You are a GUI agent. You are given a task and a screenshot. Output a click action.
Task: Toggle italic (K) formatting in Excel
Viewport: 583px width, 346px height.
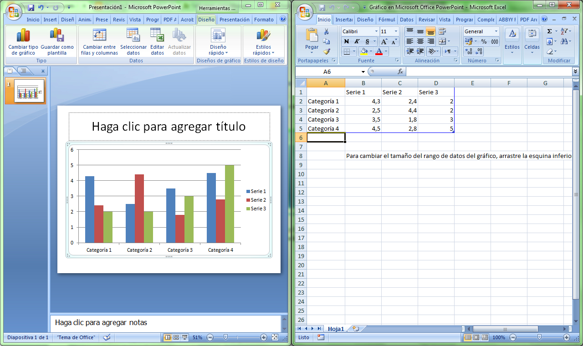(x=357, y=41)
